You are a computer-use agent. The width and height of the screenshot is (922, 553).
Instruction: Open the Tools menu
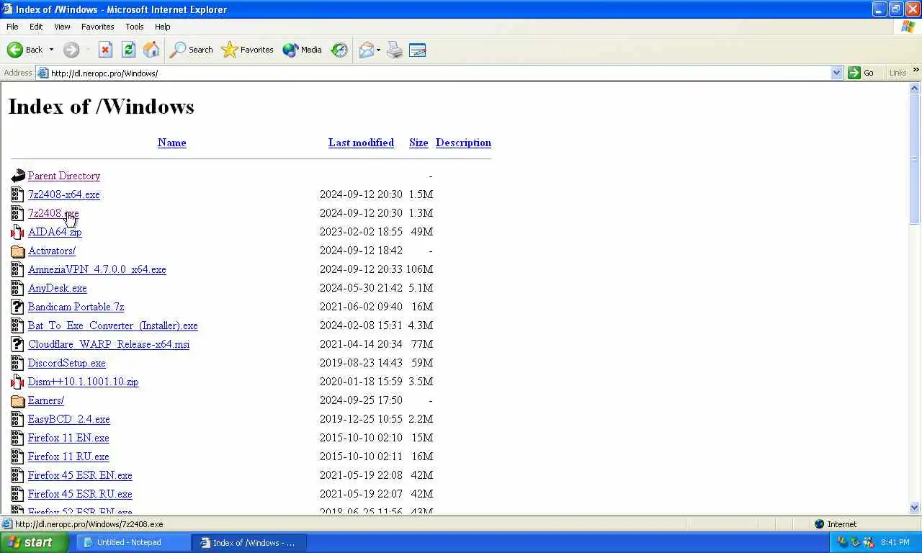point(135,27)
